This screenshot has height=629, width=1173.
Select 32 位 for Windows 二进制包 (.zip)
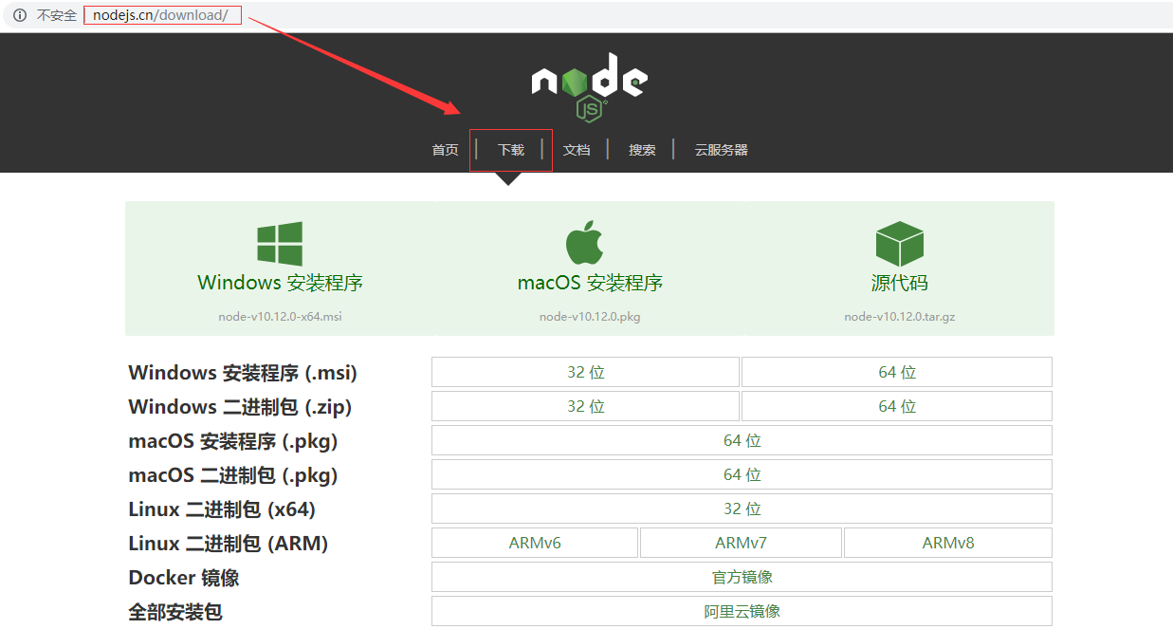(585, 406)
